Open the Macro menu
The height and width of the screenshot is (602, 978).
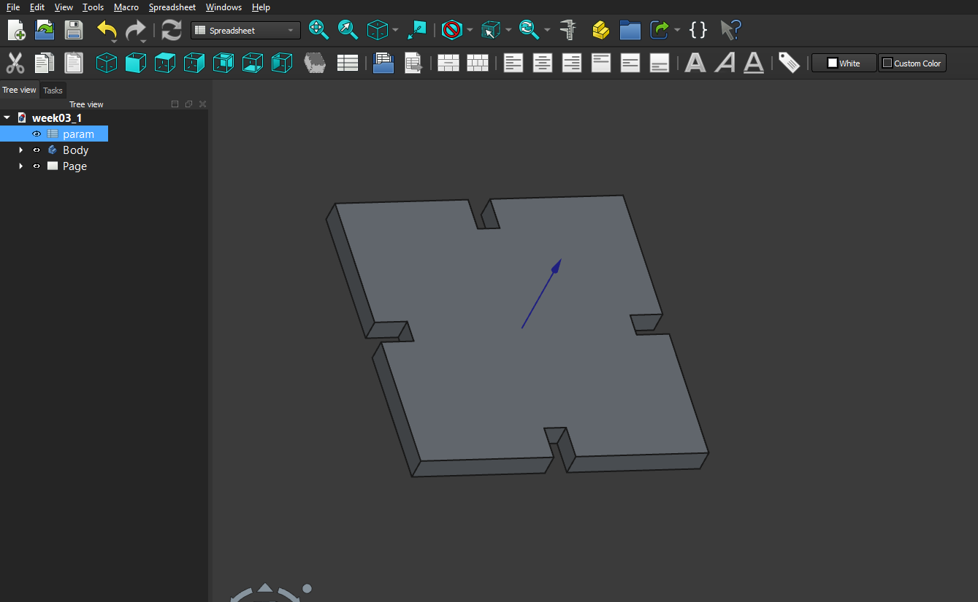coord(126,7)
